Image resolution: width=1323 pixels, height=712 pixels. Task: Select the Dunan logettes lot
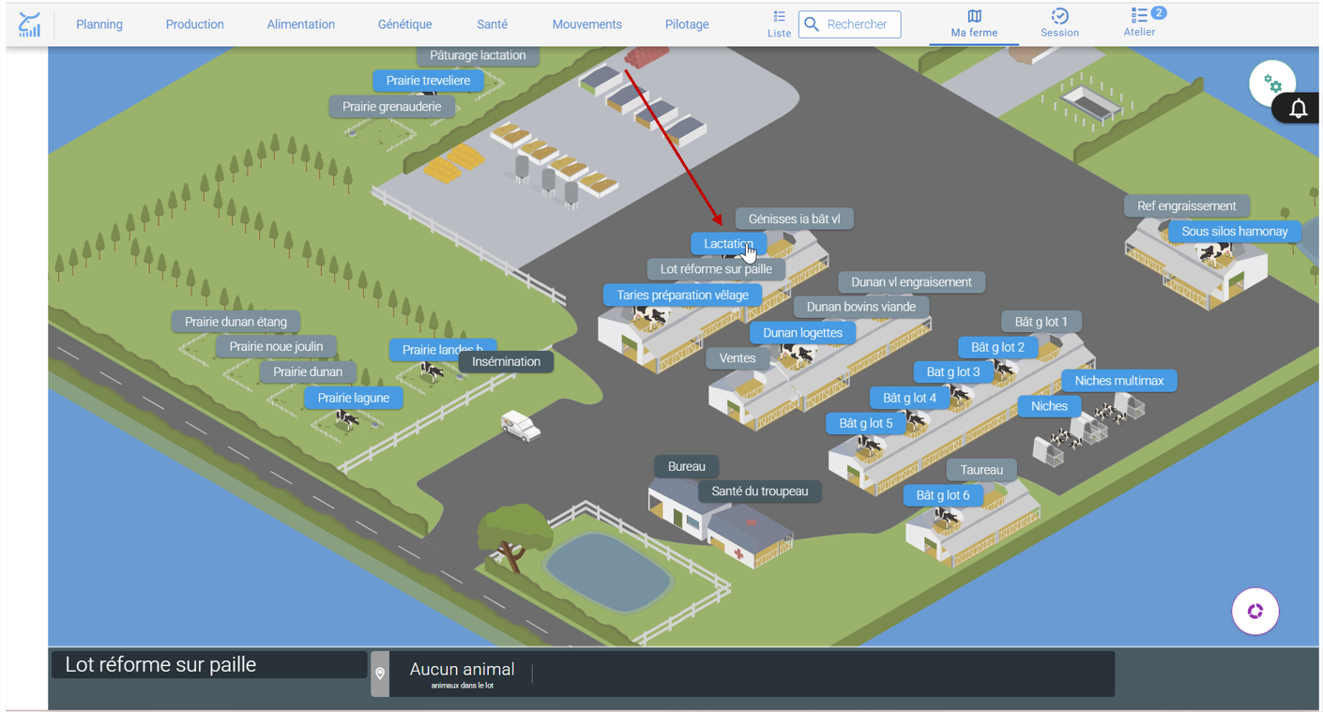click(802, 333)
